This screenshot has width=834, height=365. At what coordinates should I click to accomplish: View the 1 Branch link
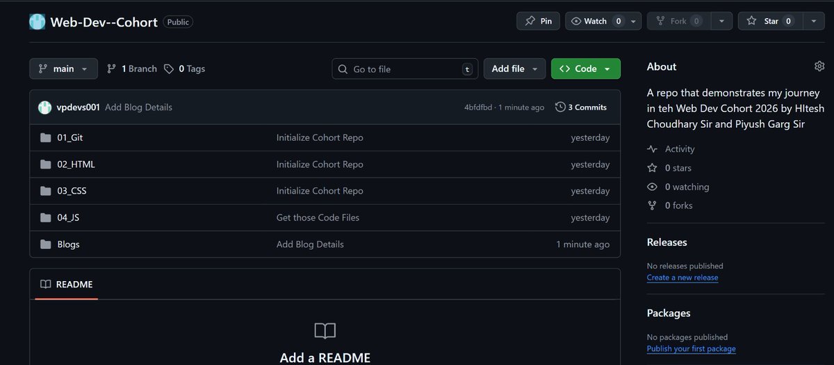pyautogui.click(x=132, y=69)
